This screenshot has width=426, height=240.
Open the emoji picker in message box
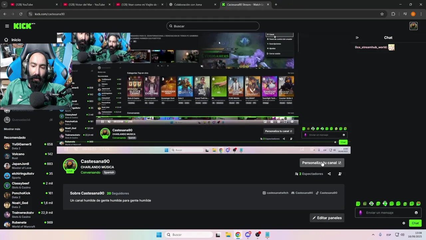click(416, 213)
